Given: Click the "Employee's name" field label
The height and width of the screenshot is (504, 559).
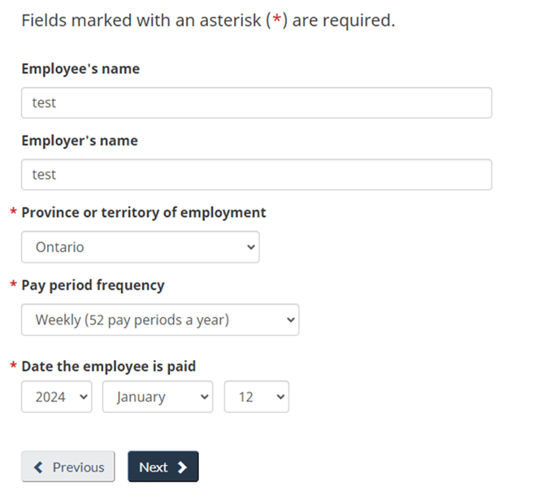Looking at the screenshot, I should point(80,69).
